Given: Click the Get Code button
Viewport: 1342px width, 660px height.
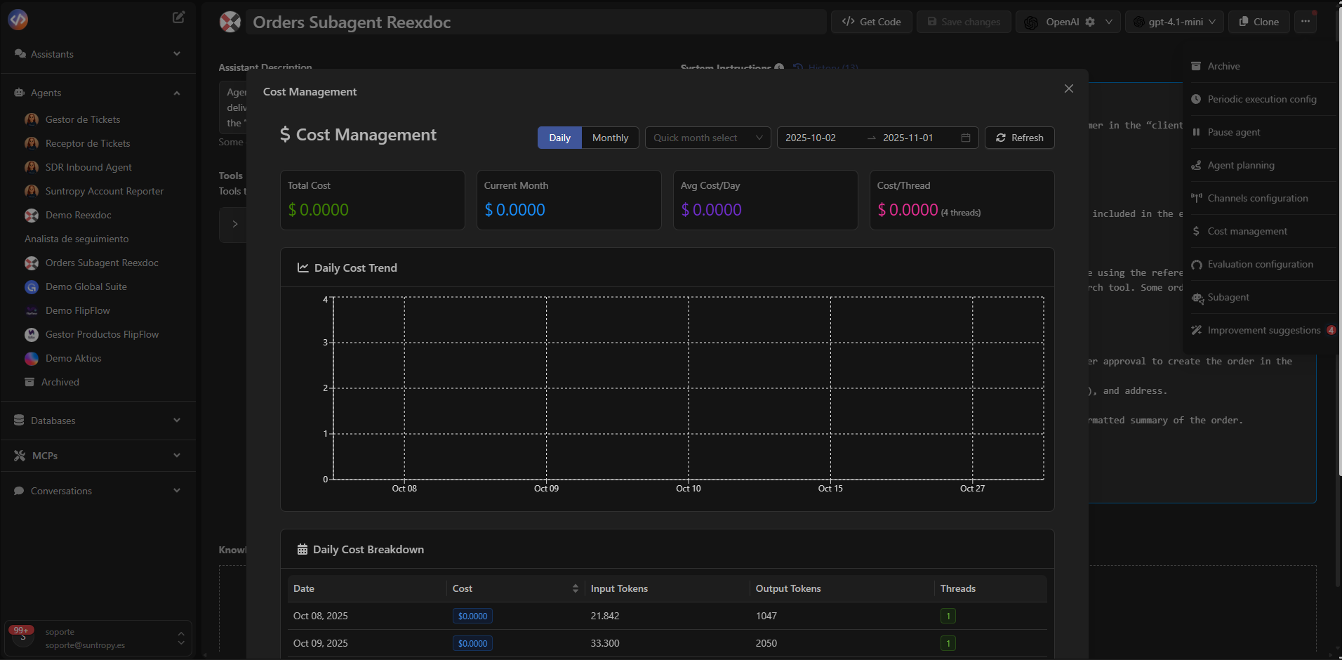Looking at the screenshot, I should pyautogui.click(x=871, y=22).
